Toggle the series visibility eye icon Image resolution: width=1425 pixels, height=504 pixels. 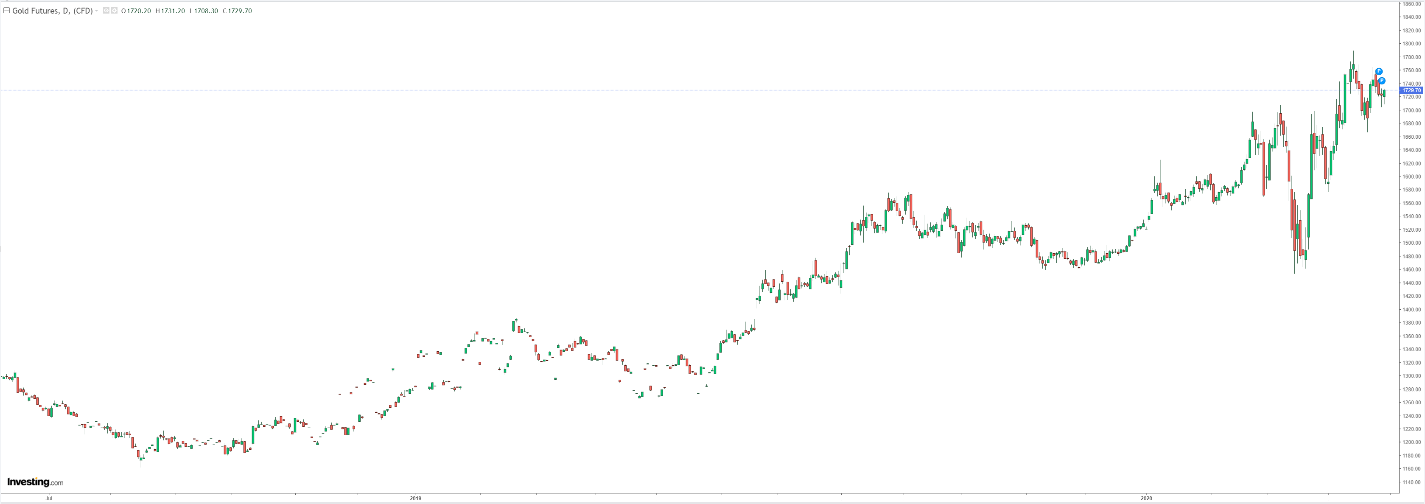click(106, 11)
